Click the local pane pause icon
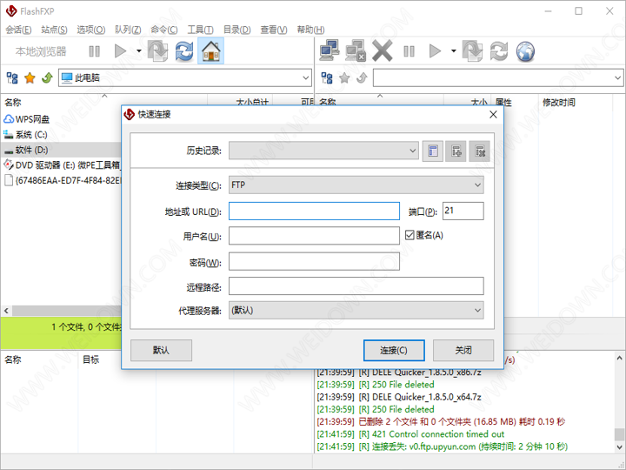Screen dimensions: 626x470 pyautogui.click(x=94, y=51)
